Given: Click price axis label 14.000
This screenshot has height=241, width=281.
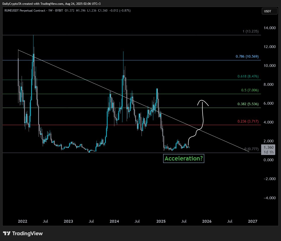Looking at the screenshot, I should tap(270, 28).
